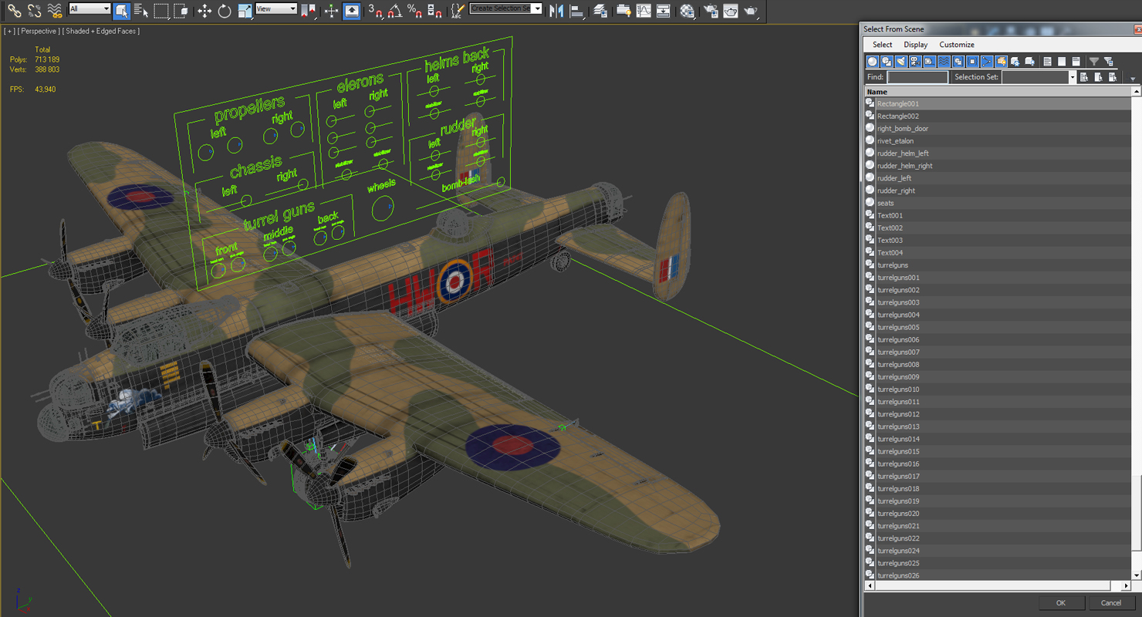Viewport: 1142px width, 617px height.
Task: Click the object list vertical scrollbar
Action: pos(1137,334)
